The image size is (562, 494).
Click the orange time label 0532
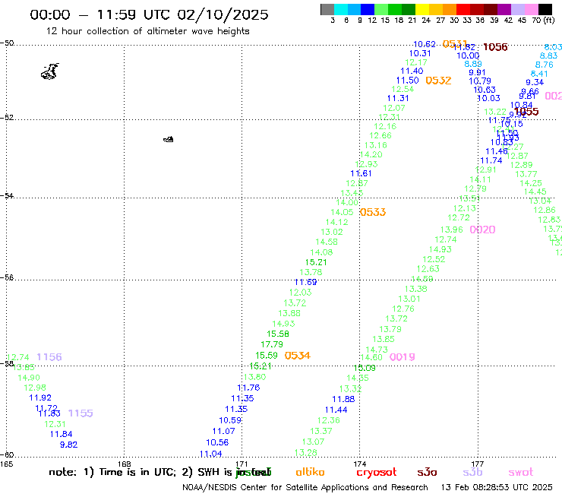pos(438,81)
